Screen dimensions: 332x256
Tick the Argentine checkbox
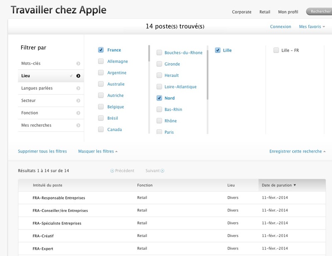[x=101, y=73]
